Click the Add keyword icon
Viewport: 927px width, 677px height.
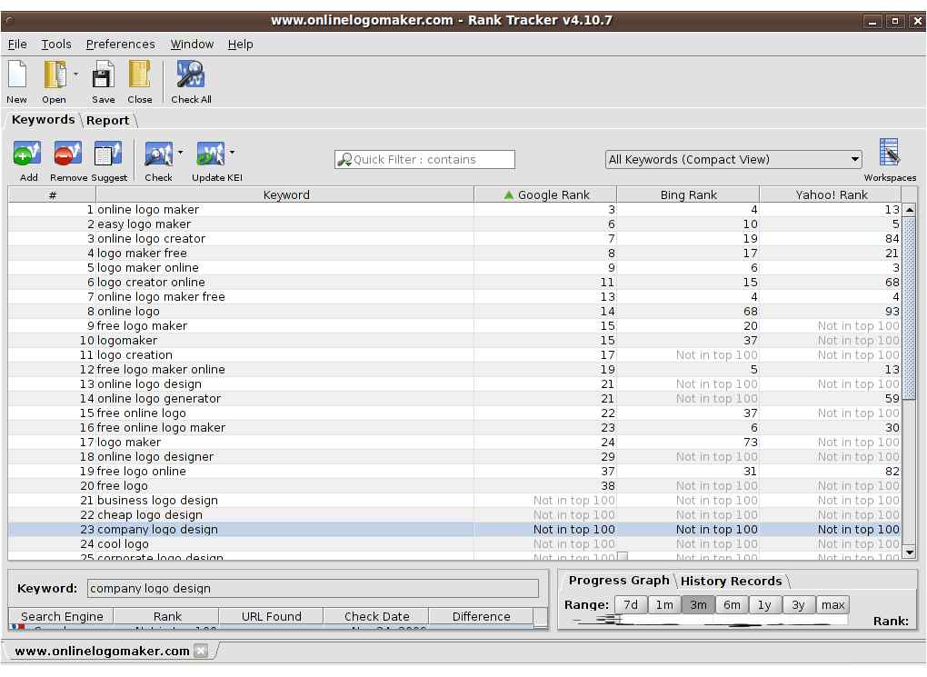27,154
